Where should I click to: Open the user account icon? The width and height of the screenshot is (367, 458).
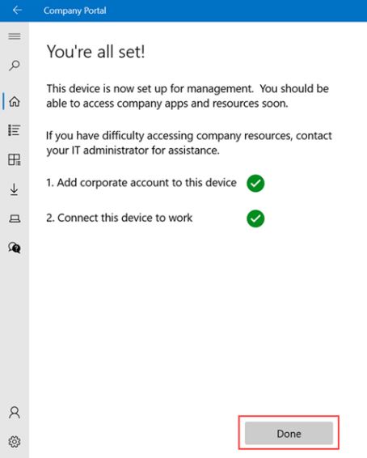coord(15,413)
